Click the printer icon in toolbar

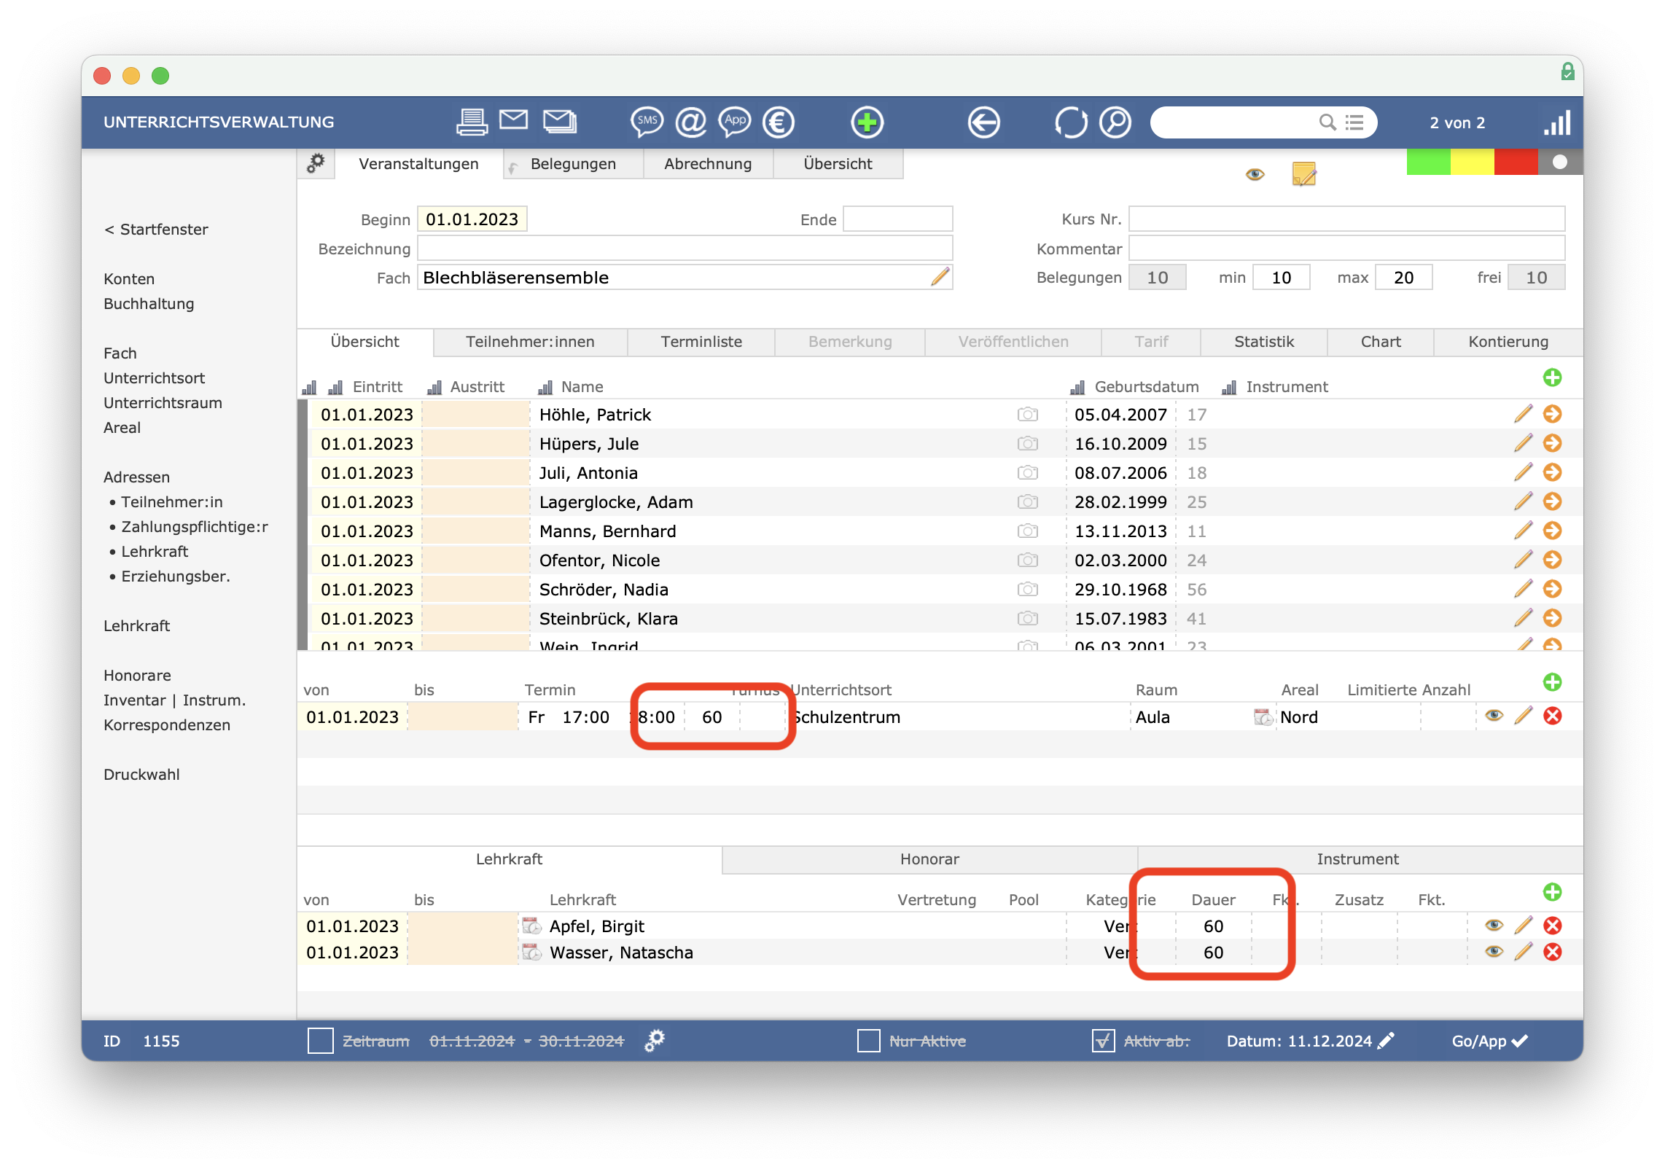pos(472,122)
